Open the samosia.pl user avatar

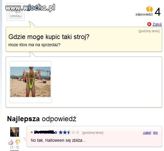(16, 12)
